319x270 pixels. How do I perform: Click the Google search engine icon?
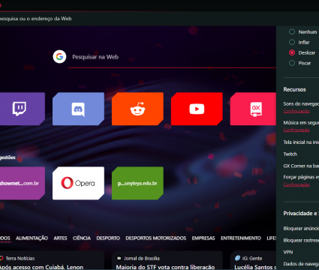59,57
